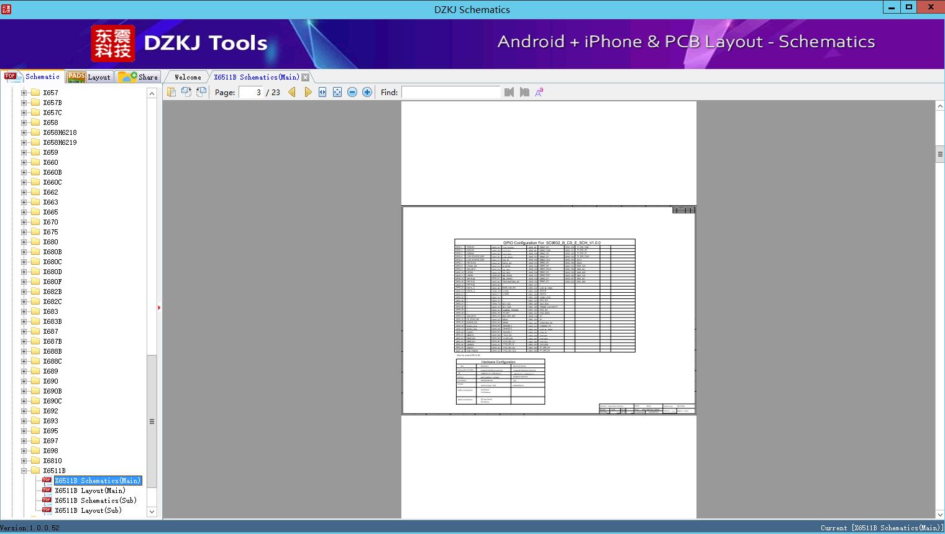
Task: Zoom in with the plus icon
Action: (x=367, y=92)
